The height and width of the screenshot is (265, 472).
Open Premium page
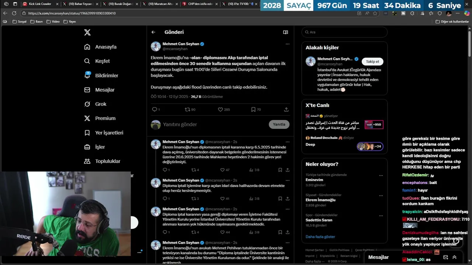click(x=100, y=118)
